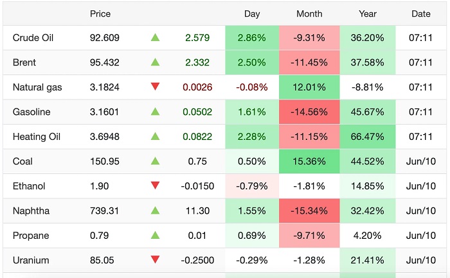Viewport: 450px width, 278px height.
Task: Click Brent day change 2.50%
Action: click(x=252, y=62)
